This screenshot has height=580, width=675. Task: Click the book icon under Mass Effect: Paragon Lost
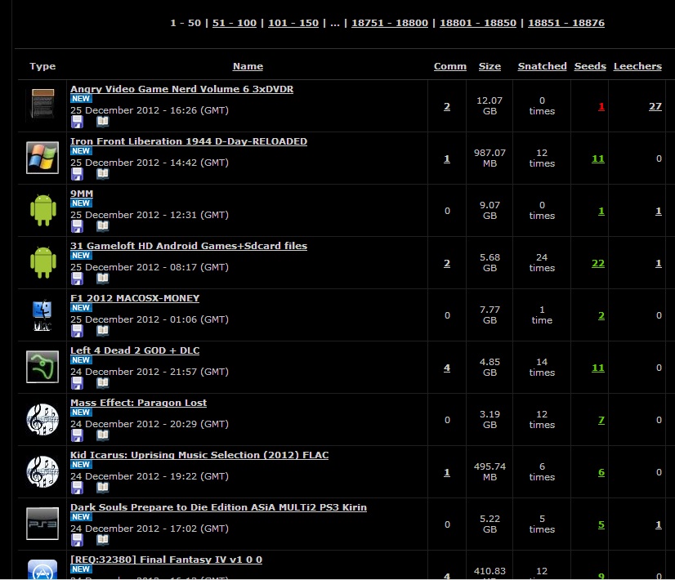click(102, 435)
